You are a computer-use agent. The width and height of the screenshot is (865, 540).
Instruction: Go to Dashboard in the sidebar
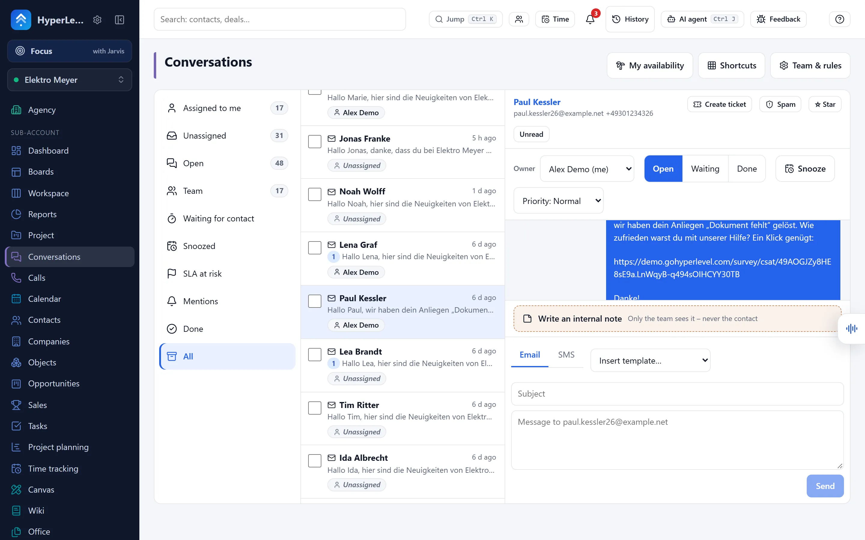click(70, 151)
